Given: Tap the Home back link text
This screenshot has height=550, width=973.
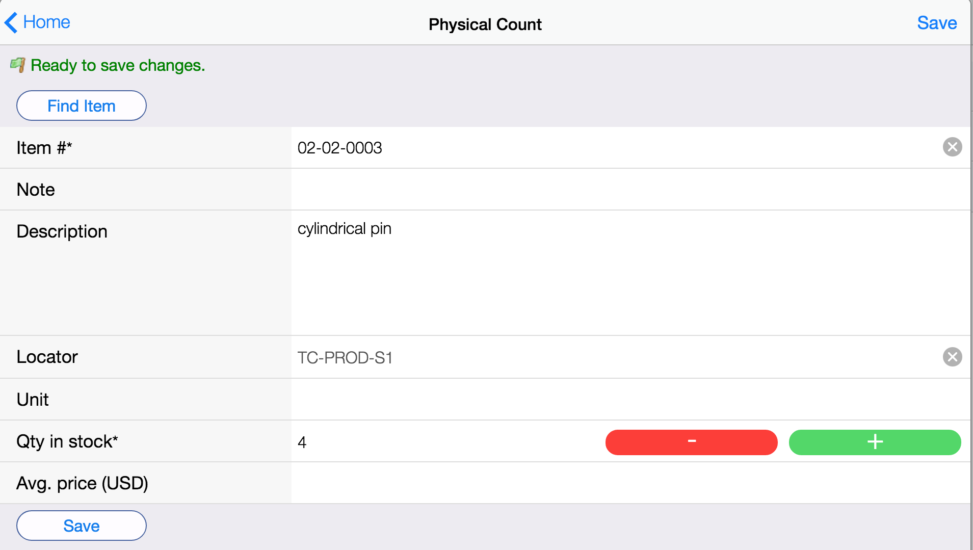Looking at the screenshot, I should point(47,22).
